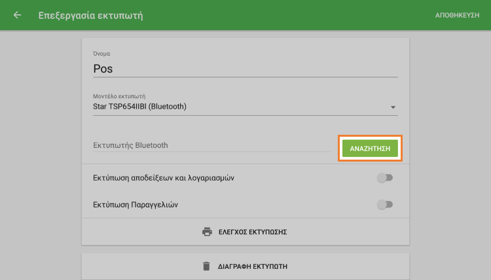The width and height of the screenshot is (491, 280).
Task: Click the ΔΙΑΓΡΑΦΗ ΕΚΤΥΠΩΤΗ delete button
Action: (253, 266)
